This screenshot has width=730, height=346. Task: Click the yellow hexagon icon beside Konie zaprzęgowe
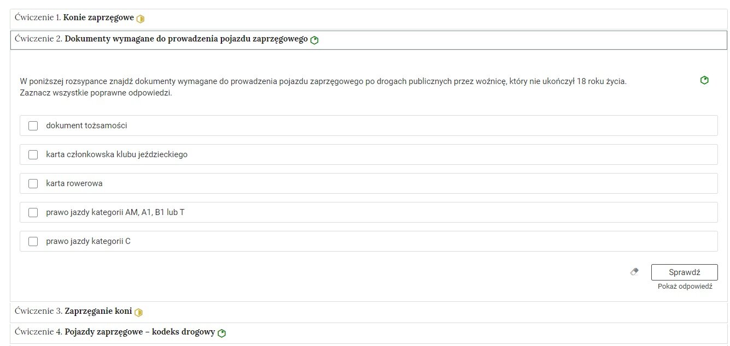[x=141, y=19]
